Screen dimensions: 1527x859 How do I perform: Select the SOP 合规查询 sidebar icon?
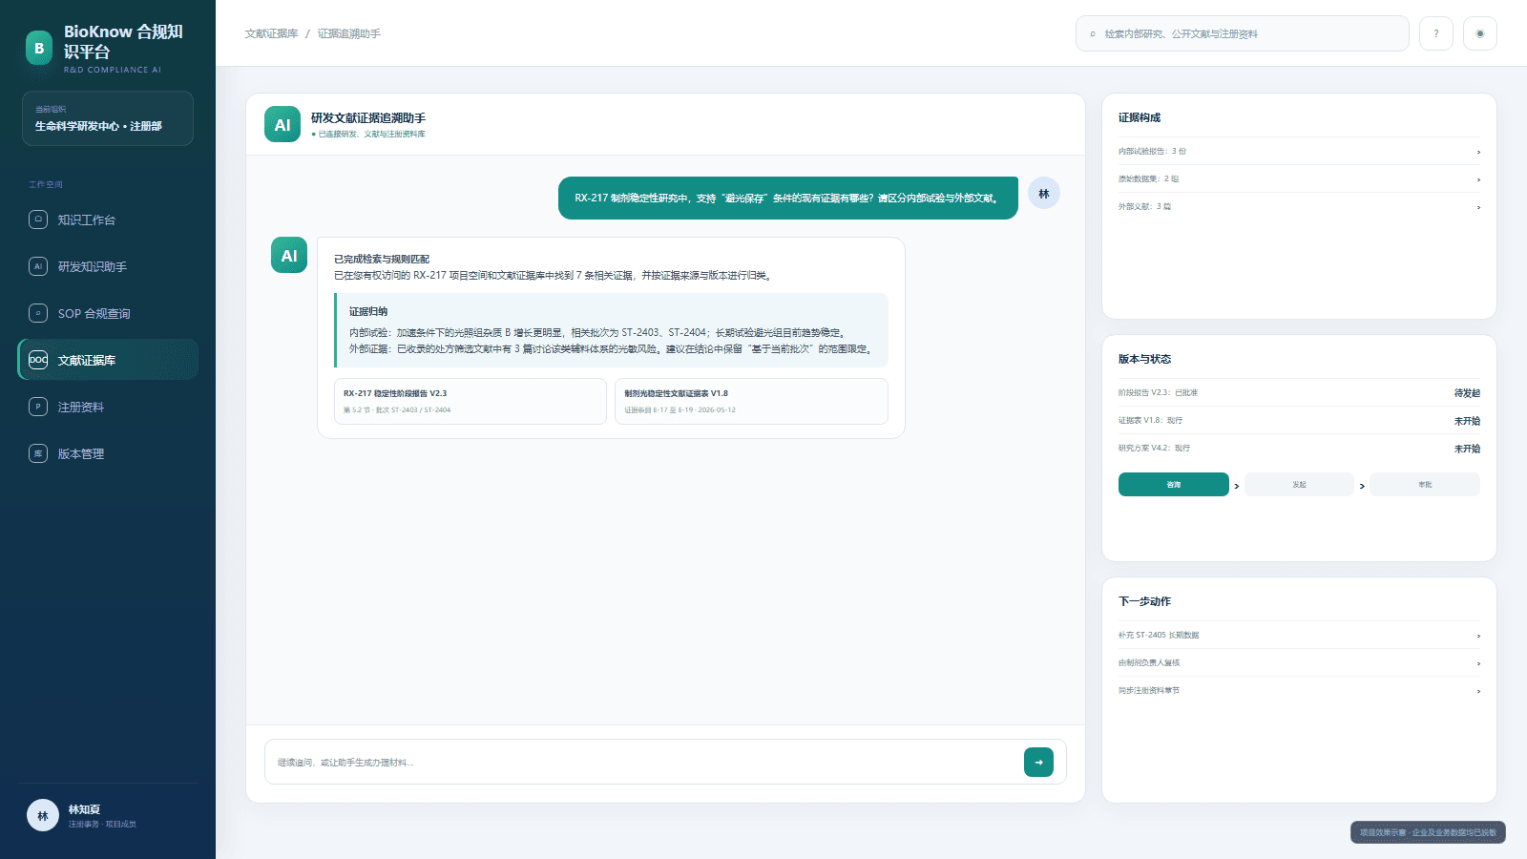pyautogui.click(x=38, y=313)
